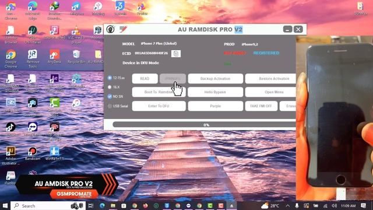
Task: Open WinRa1n1.1 desktop shortcut
Action: tap(54, 153)
